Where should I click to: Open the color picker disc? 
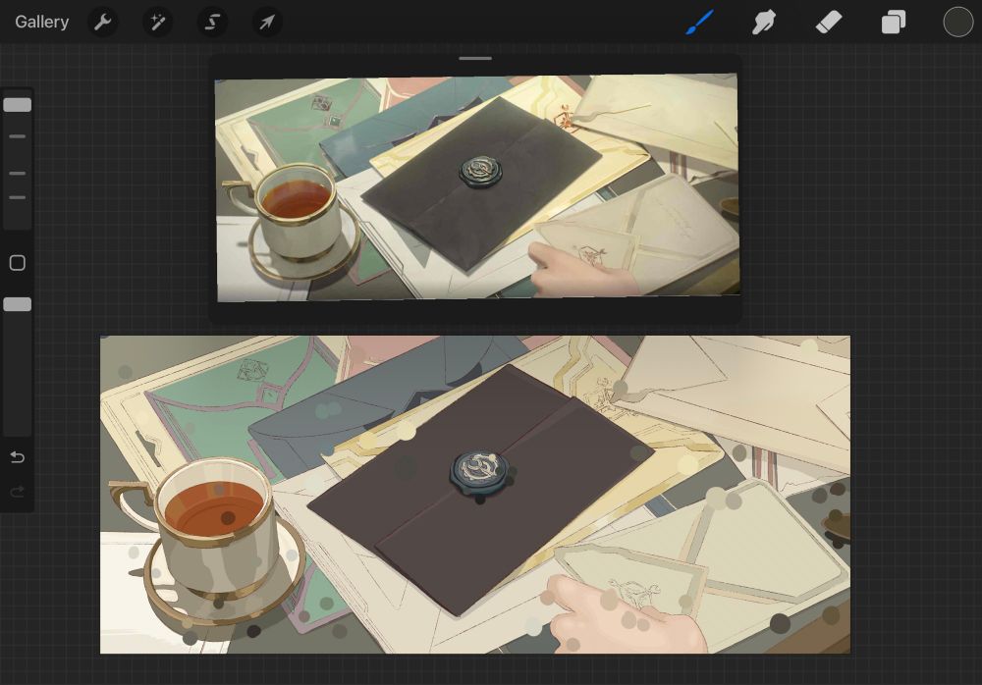tap(957, 22)
